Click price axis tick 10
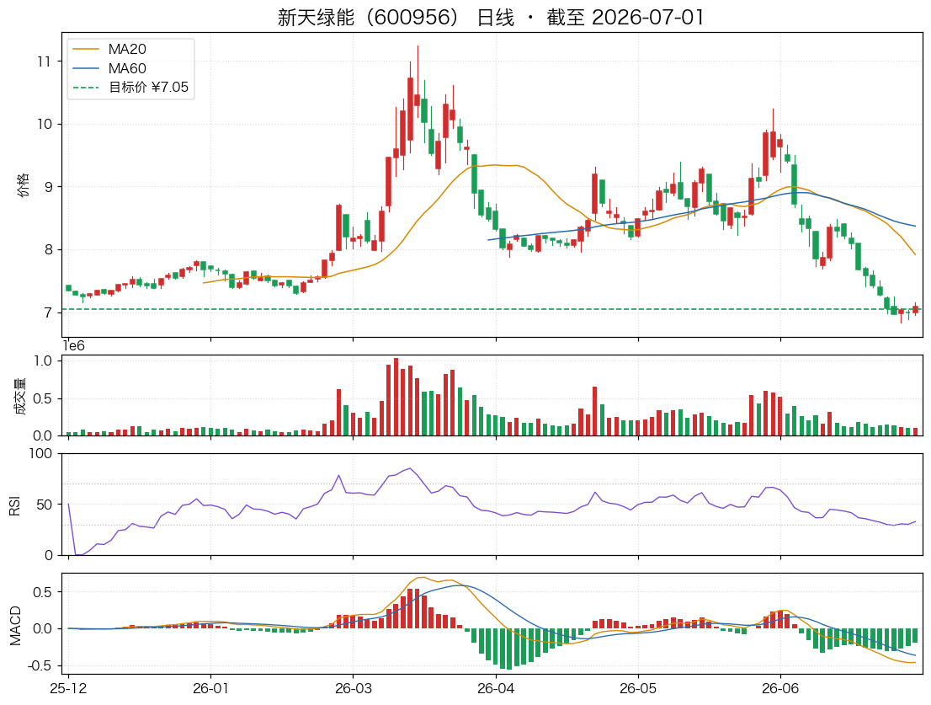This screenshot has width=931, height=705. pyautogui.click(x=45, y=124)
